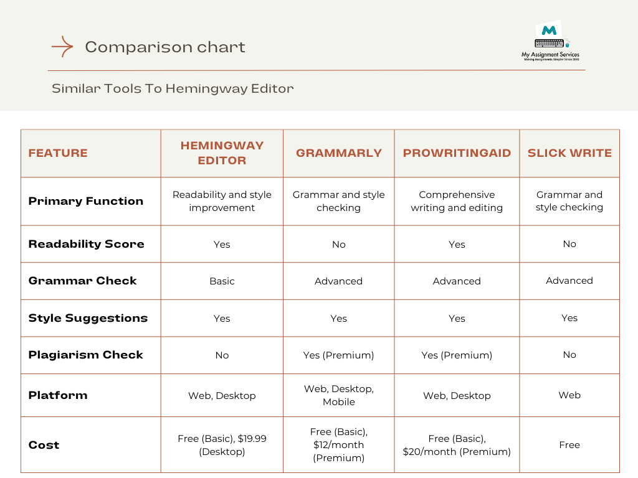Image resolution: width=638 pixels, height=478 pixels.
Task: Click the GRAMMARLY column header
Action: 338,153
